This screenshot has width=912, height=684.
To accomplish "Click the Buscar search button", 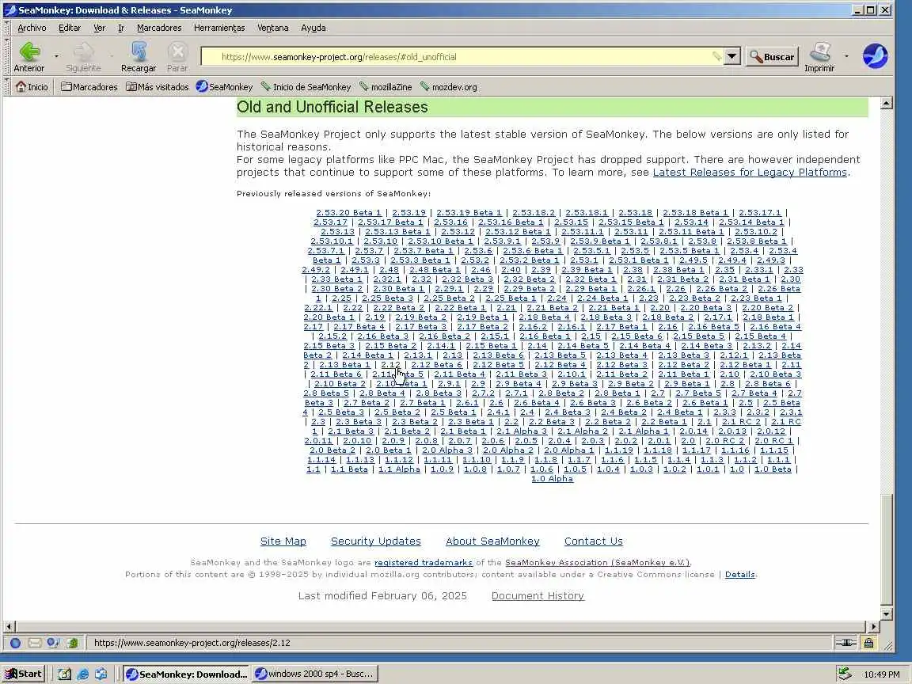I will pos(772,56).
